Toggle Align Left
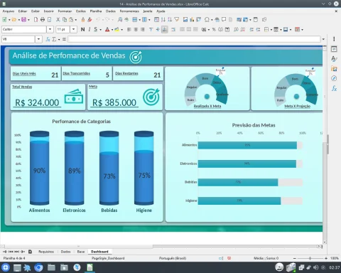The height and width of the screenshot is (273, 341). pos(129,29)
